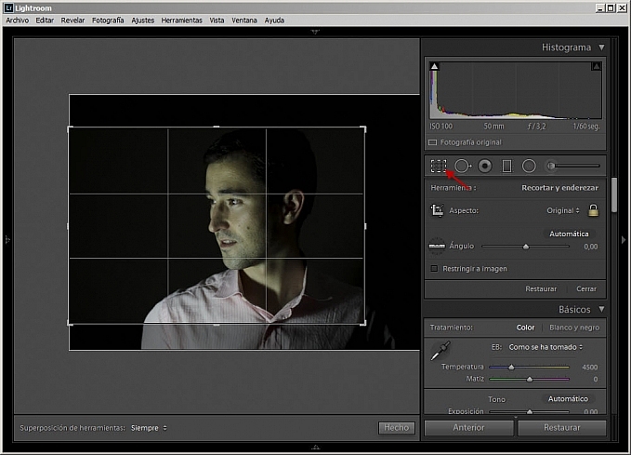Collapse the Básicos panel
The height and width of the screenshot is (455, 631).
click(601, 309)
